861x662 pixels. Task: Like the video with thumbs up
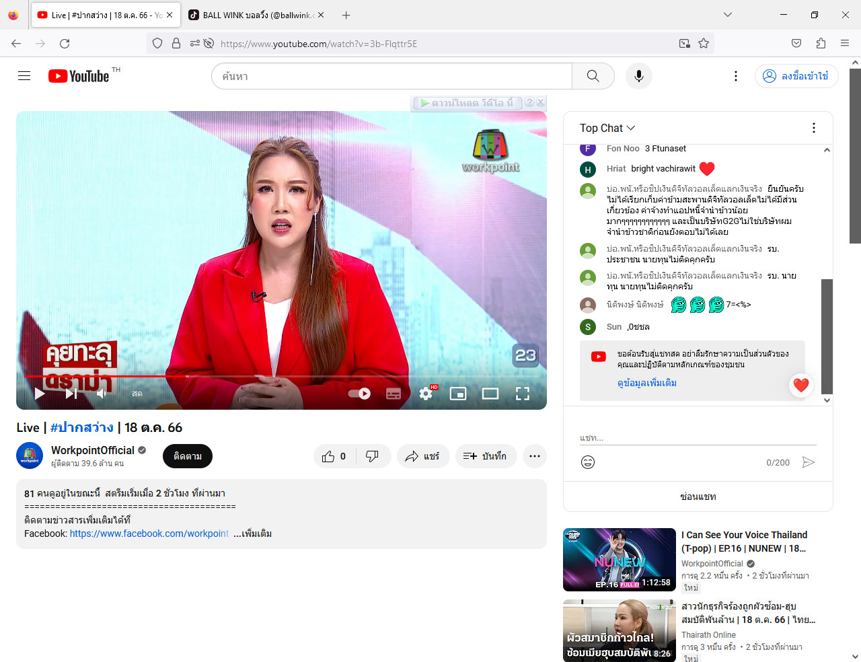click(334, 456)
